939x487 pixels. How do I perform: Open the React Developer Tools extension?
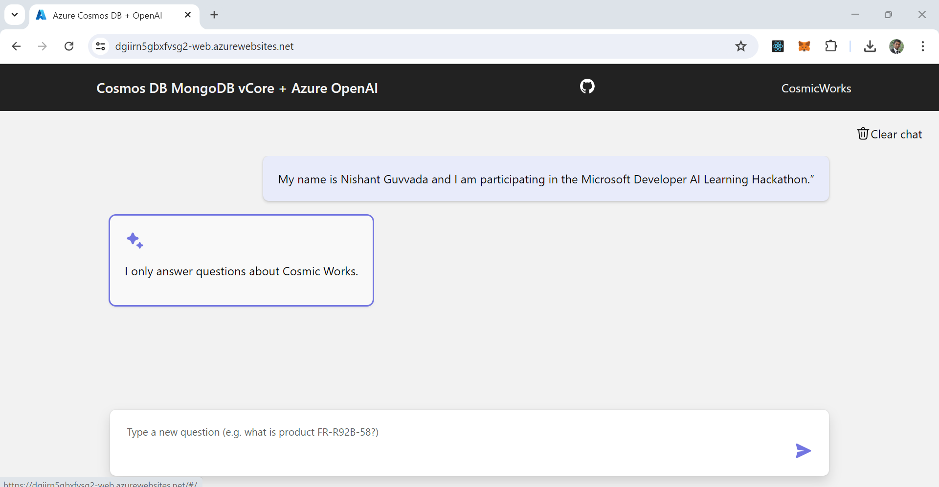[778, 46]
